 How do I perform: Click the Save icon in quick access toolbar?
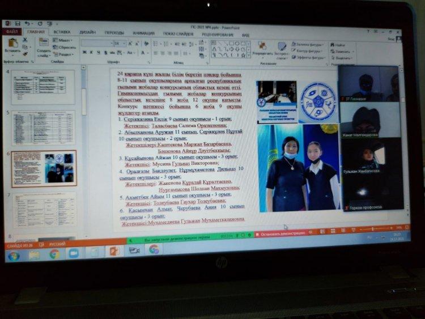point(18,24)
